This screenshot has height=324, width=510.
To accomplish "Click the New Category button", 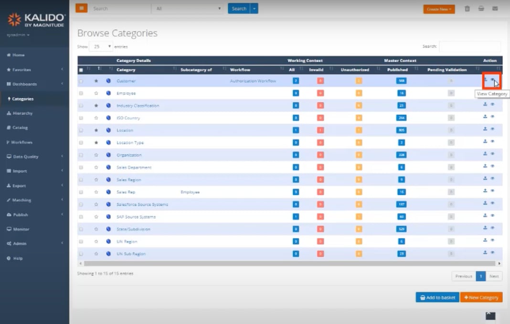I will (x=481, y=297).
